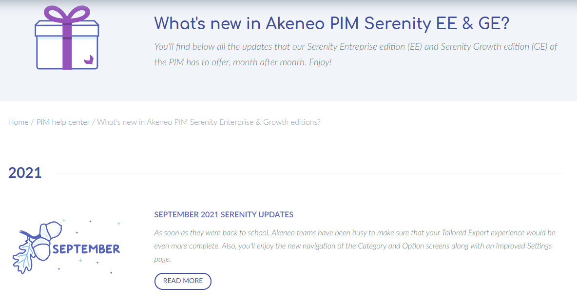The height and width of the screenshot is (305, 577).
Task: Click the page title 'What's new in Akeneo PIM Serenity EE & GE?'
Action: click(x=331, y=23)
